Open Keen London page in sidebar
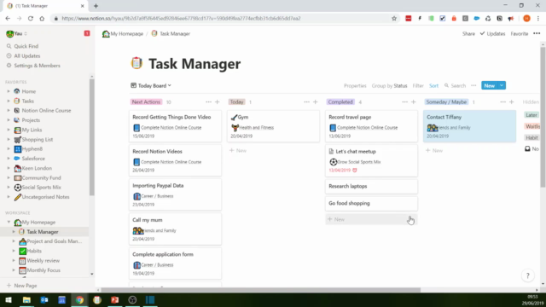546x307 pixels. [x=37, y=168]
